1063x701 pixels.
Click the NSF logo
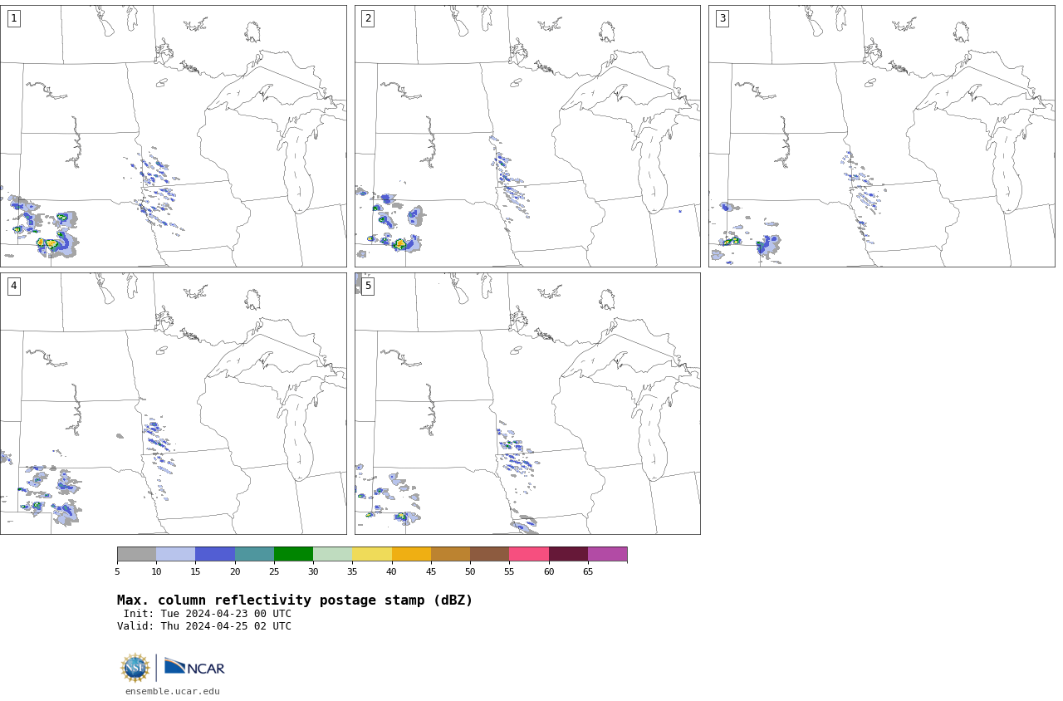pyautogui.click(x=135, y=668)
